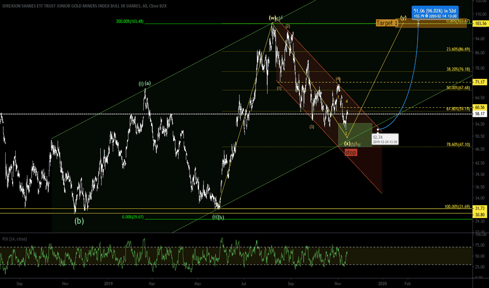Select the yellow 71.17 price axis tag
The width and height of the screenshot is (489, 288).
coord(480,82)
